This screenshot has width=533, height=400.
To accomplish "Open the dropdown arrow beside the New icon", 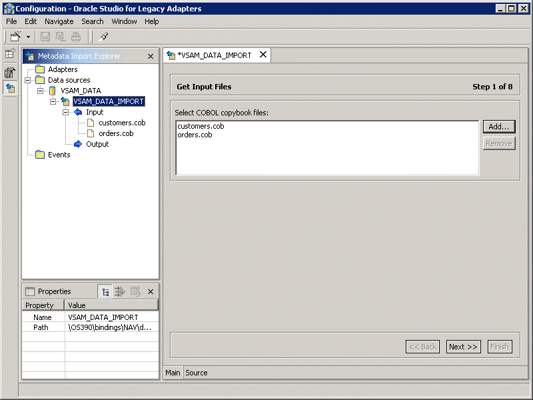I will click(28, 37).
